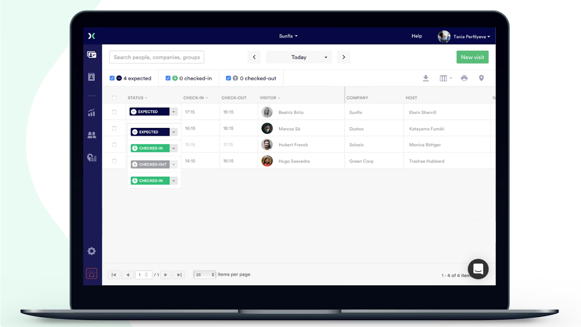Select the Hubert Franck row checkbox
The height and width of the screenshot is (327, 581).
(x=114, y=145)
